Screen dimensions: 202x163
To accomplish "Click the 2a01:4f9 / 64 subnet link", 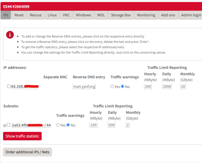I will click(x=31, y=125).
